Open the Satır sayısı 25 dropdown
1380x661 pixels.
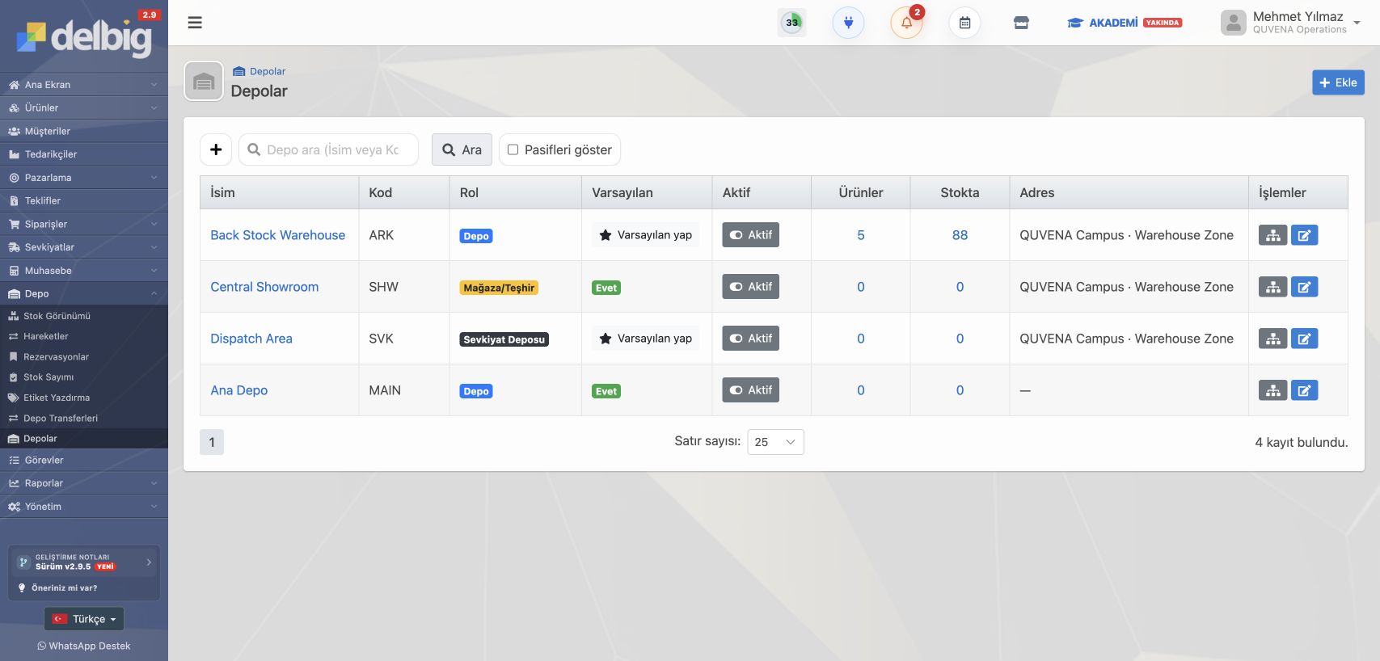pyautogui.click(x=775, y=442)
